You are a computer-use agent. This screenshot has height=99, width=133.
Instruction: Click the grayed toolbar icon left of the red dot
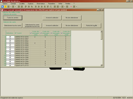[x=67, y=6]
